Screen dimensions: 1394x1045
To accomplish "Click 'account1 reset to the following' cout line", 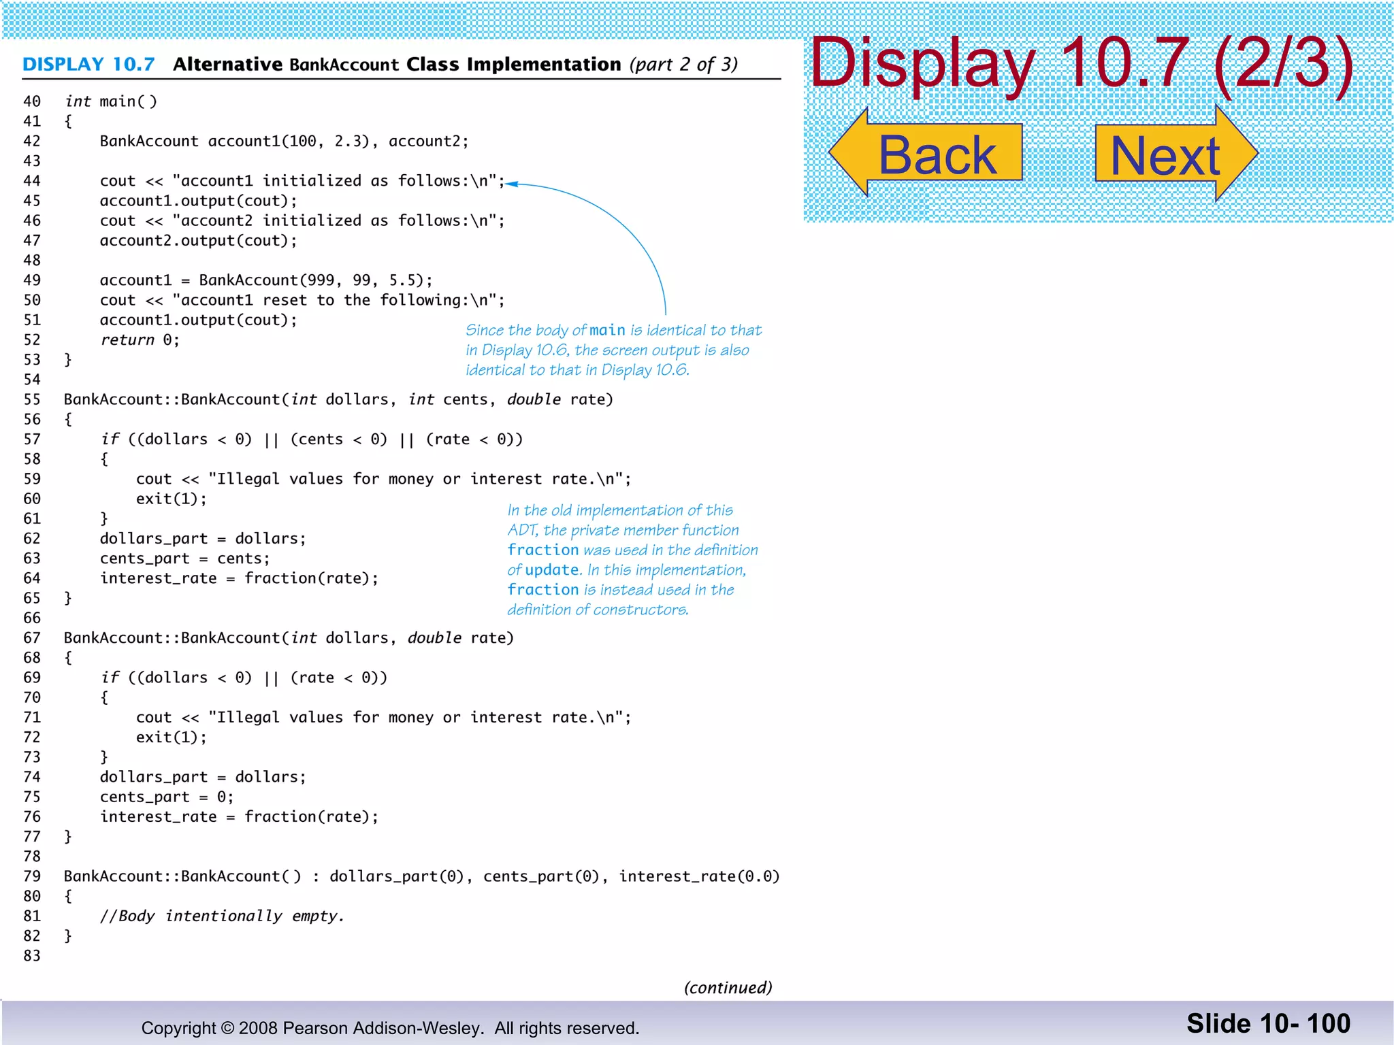I will tap(302, 300).
